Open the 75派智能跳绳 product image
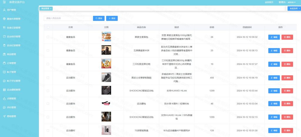This screenshot has width=301, height=137. click(x=106, y=130)
